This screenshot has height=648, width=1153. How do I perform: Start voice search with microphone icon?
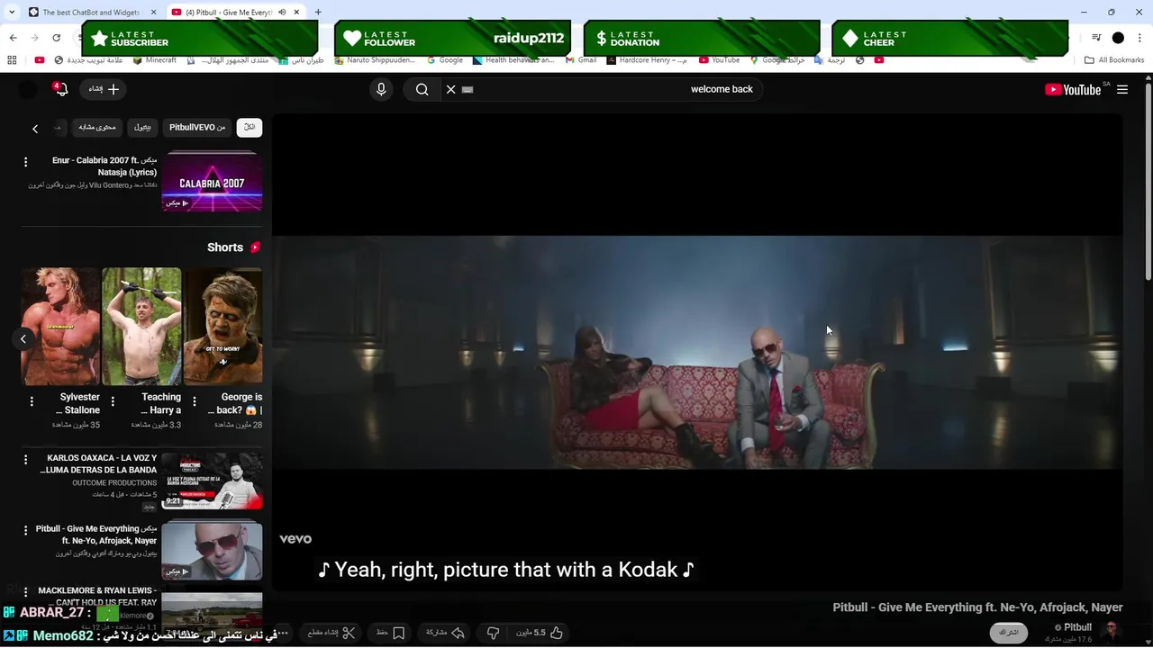click(x=381, y=89)
